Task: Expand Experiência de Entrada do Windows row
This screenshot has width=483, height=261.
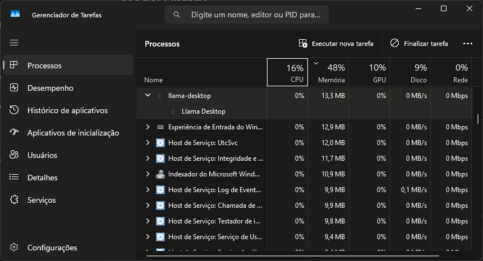Action: click(148, 127)
